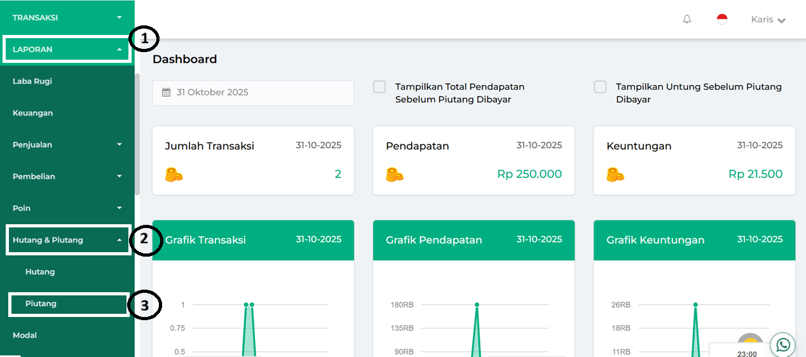Open the Laba Rugi report
806x357 pixels.
coord(32,81)
